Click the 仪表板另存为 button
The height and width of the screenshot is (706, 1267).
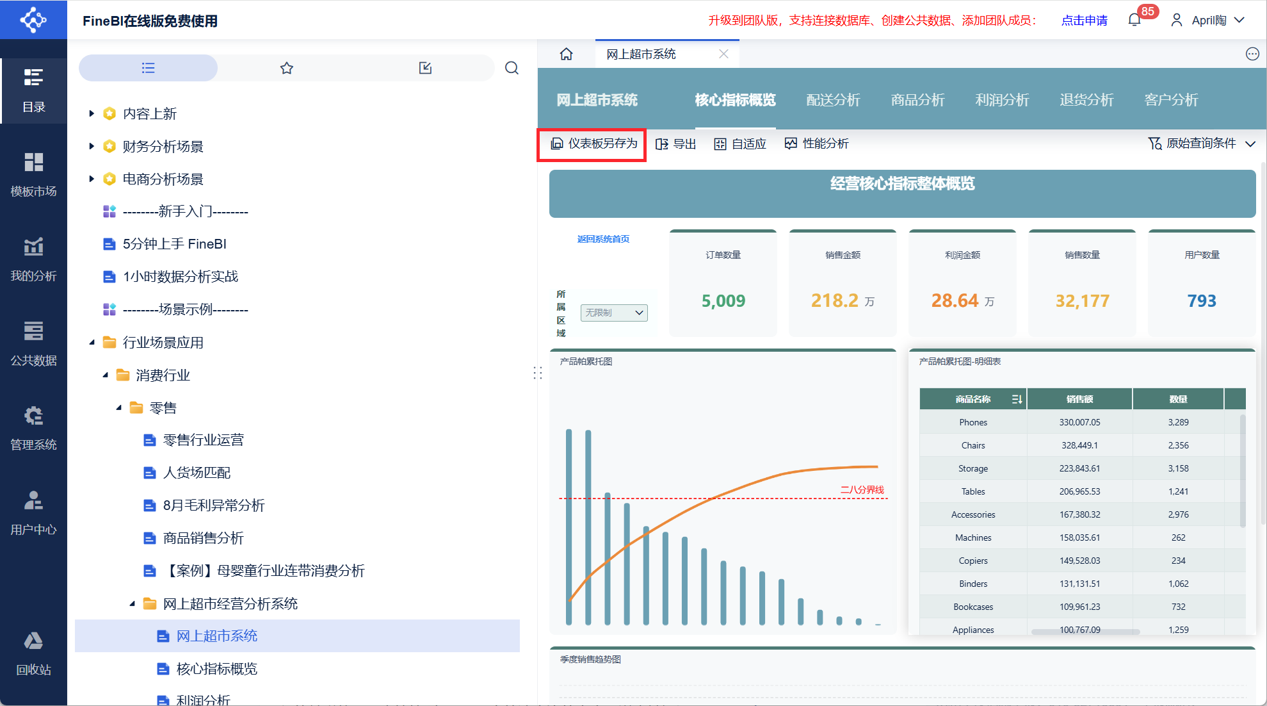(593, 144)
